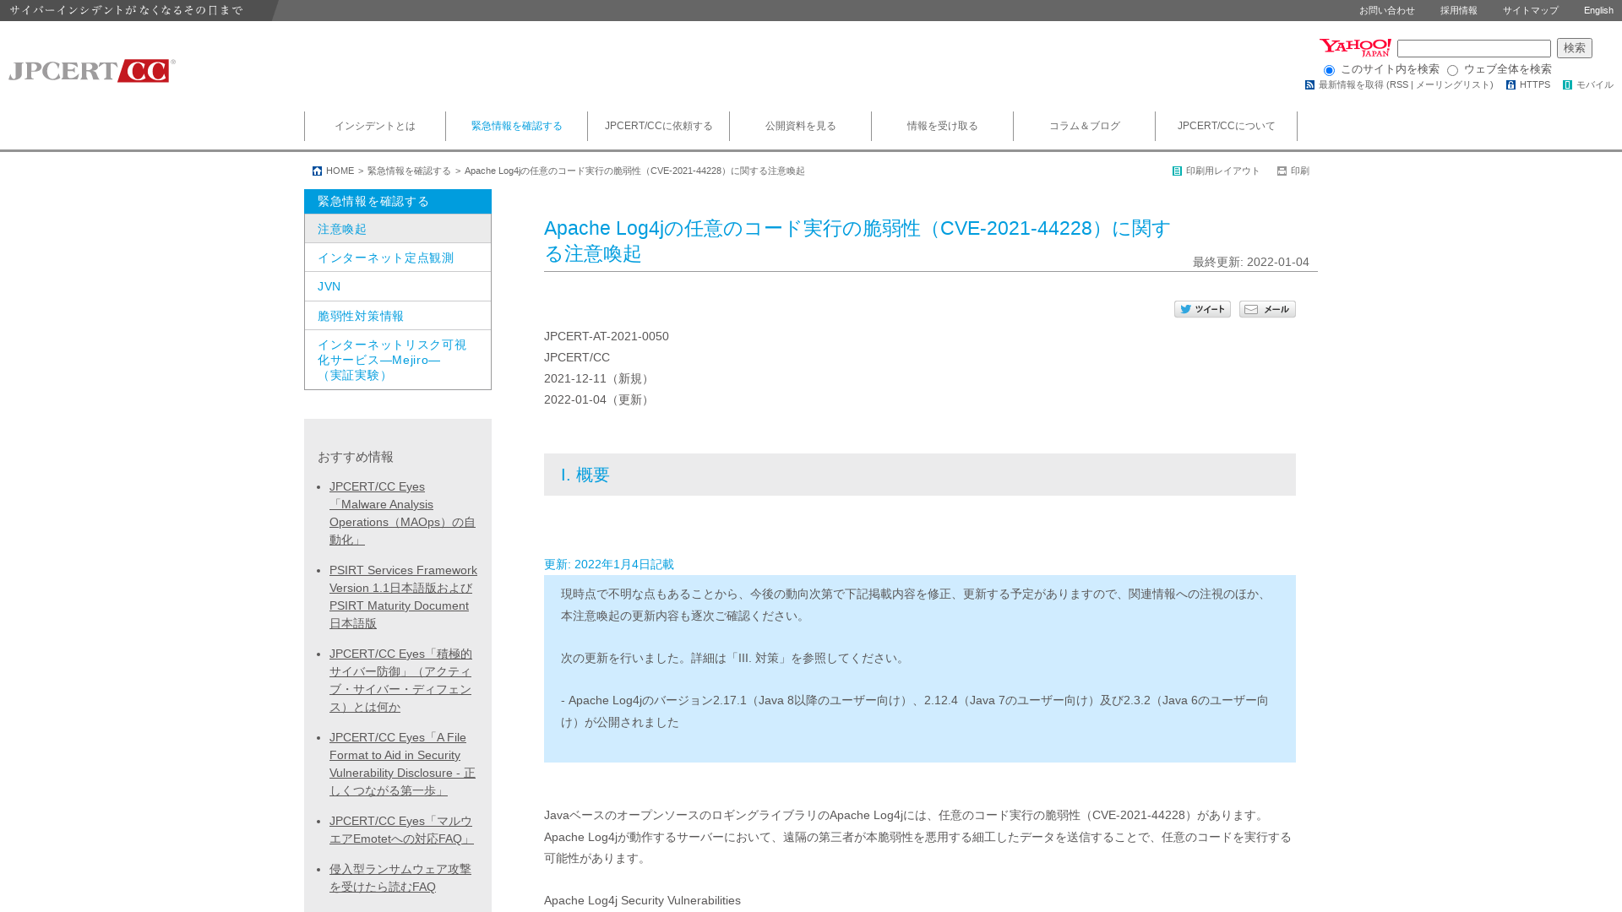
Task: Click the HOME breadcrumb house icon
Action: (x=317, y=171)
